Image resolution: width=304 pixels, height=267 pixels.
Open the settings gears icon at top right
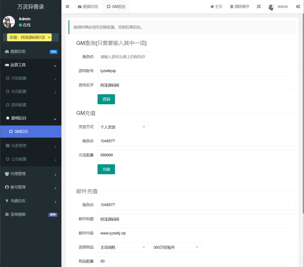[298, 7]
